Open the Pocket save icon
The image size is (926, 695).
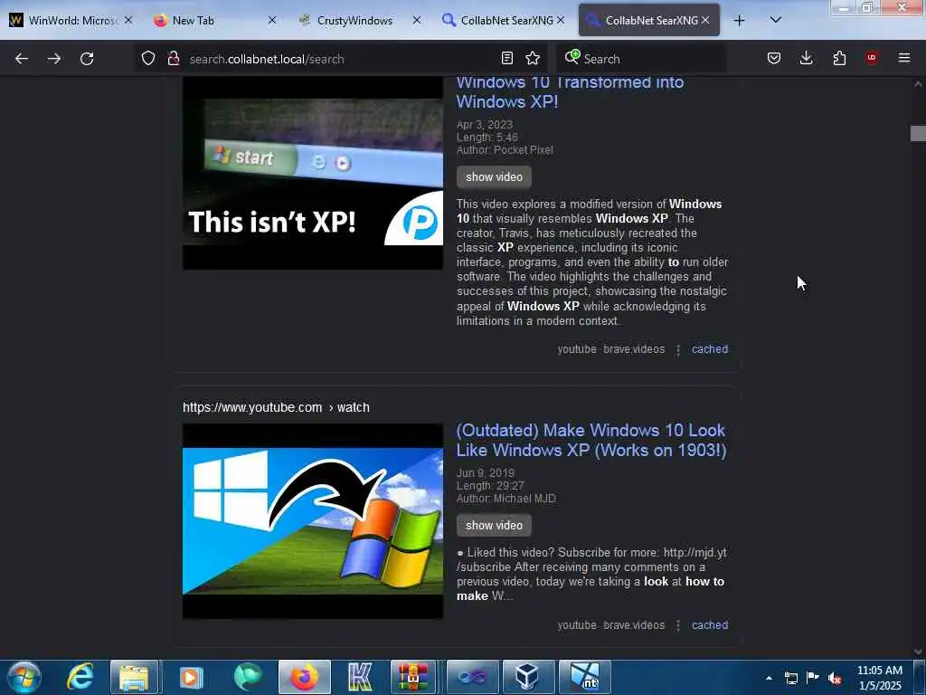774,58
